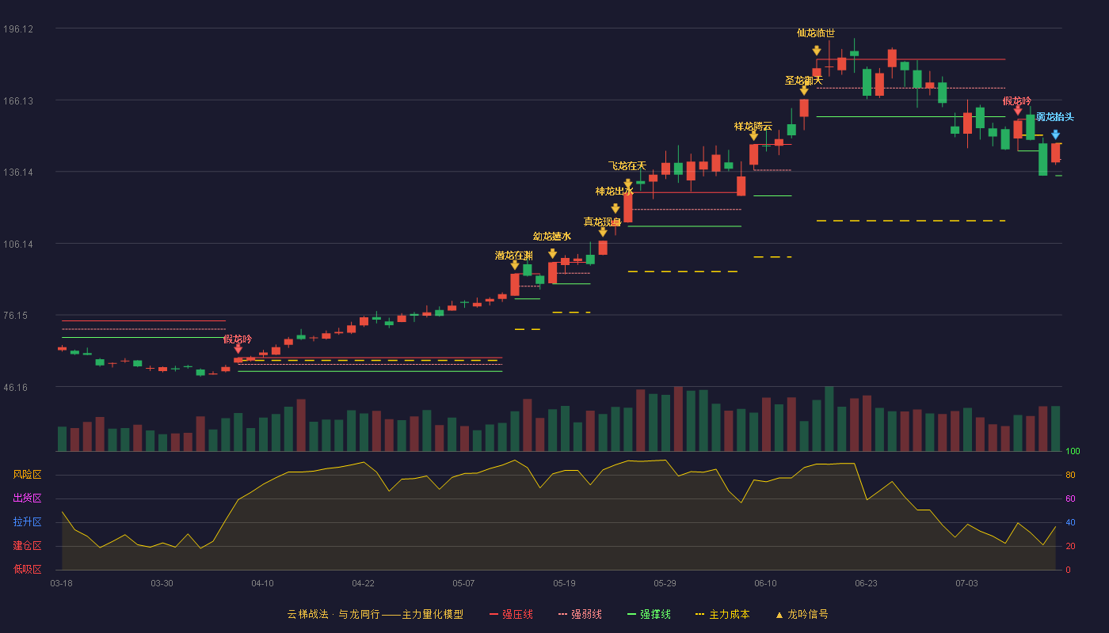Click the 04-22 date label
This screenshot has width=1109, height=633.
pyautogui.click(x=363, y=583)
